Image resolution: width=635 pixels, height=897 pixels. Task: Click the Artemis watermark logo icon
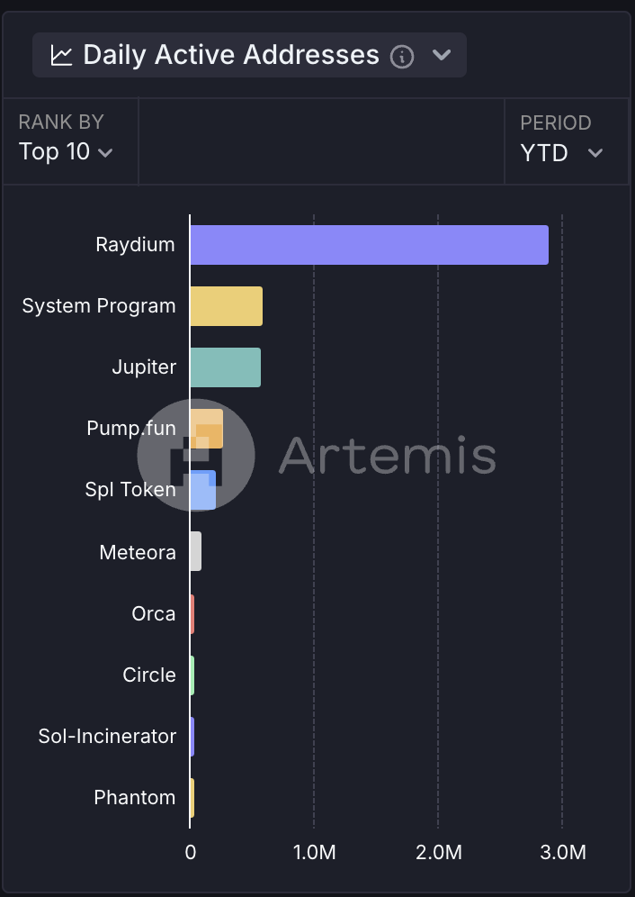[196, 455]
